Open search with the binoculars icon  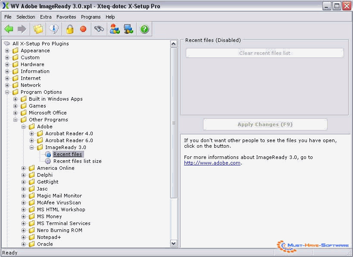(99, 29)
